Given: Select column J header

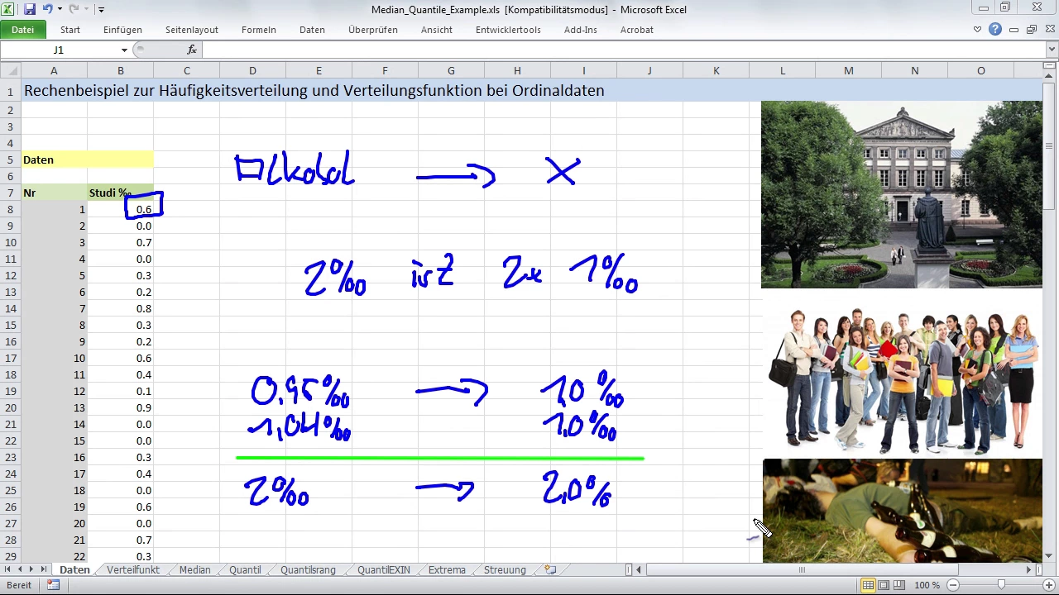Looking at the screenshot, I should [x=649, y=71].
